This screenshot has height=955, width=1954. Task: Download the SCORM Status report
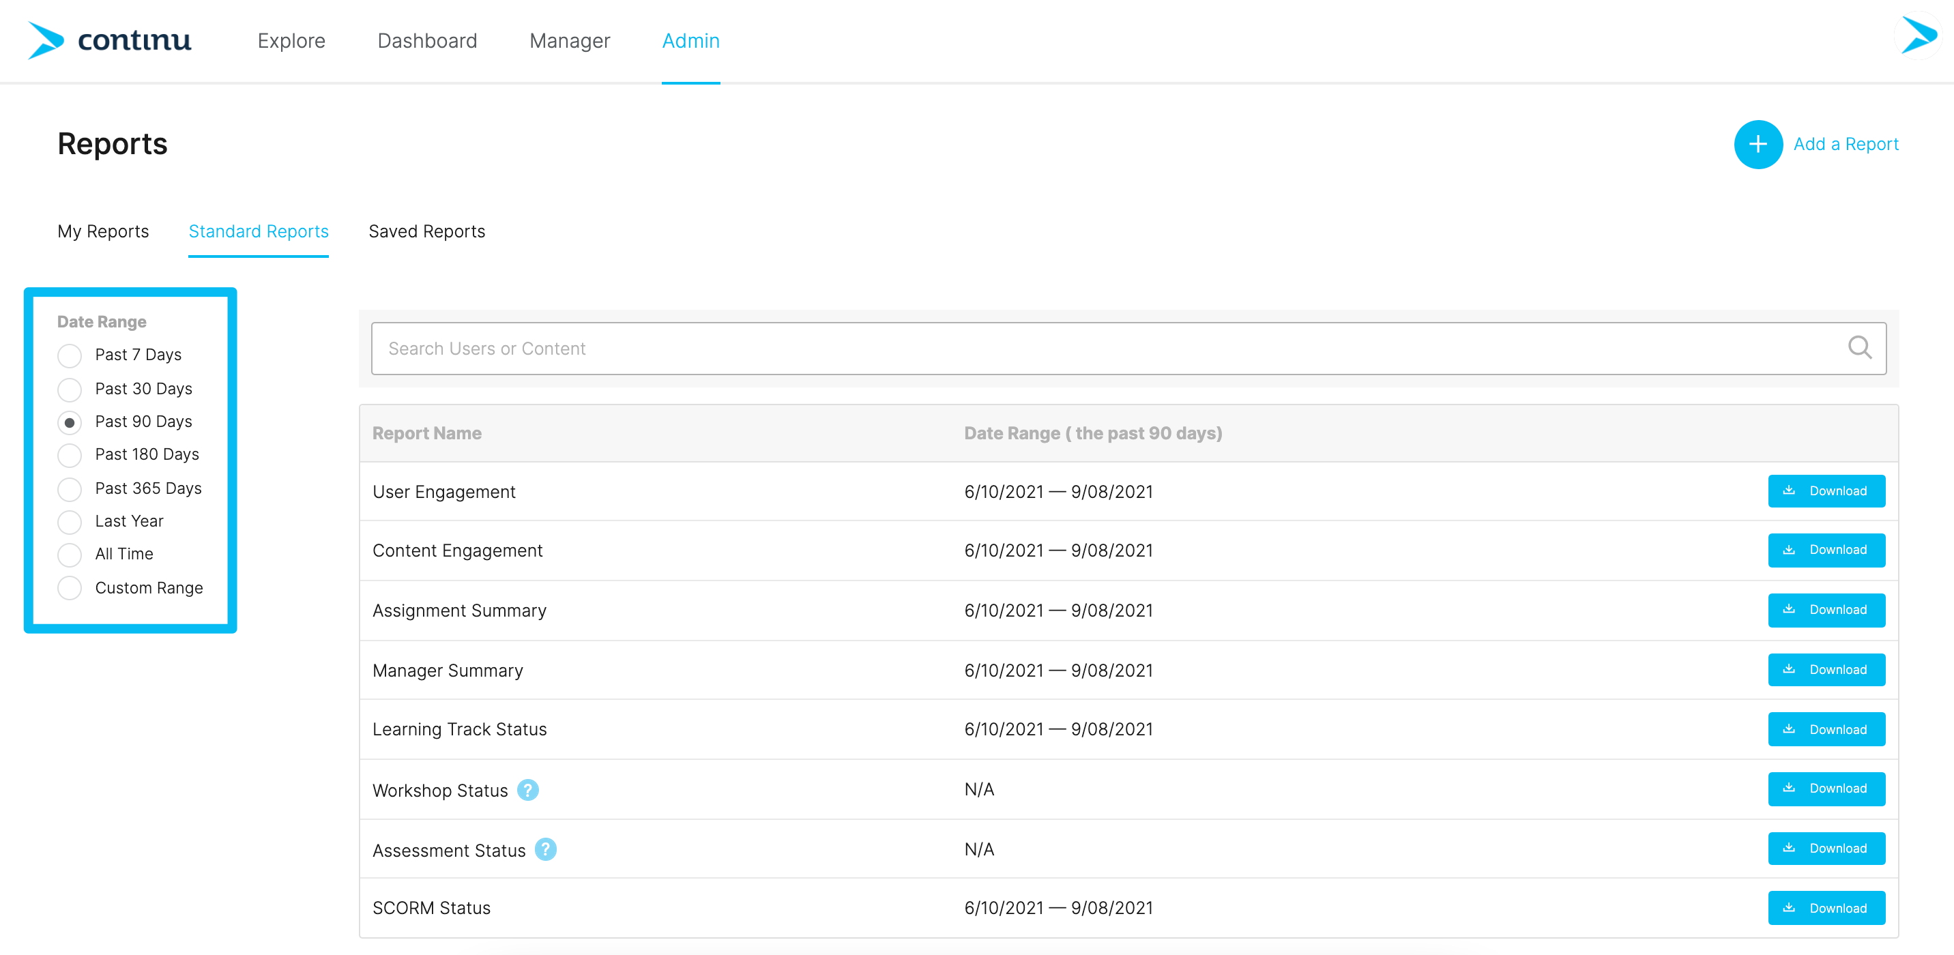pos(1826,908)
